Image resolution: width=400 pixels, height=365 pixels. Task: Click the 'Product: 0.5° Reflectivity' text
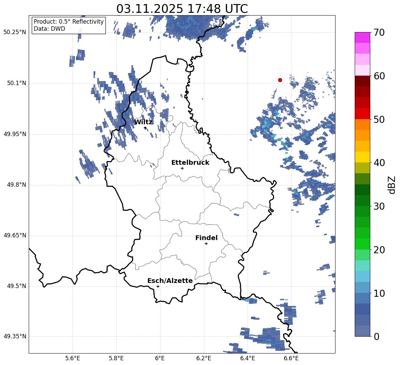coord(69,22)
